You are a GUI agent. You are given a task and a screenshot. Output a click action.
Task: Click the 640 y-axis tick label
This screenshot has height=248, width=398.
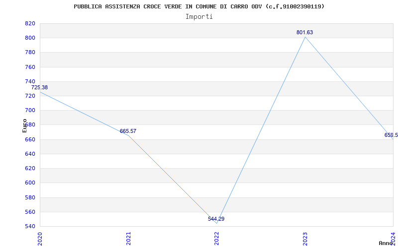pos(30,154)
